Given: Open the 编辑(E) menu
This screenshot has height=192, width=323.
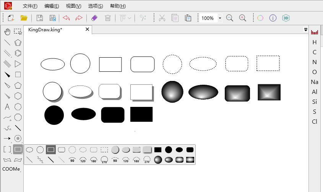Looking at the screenshot, I should 52,6.
